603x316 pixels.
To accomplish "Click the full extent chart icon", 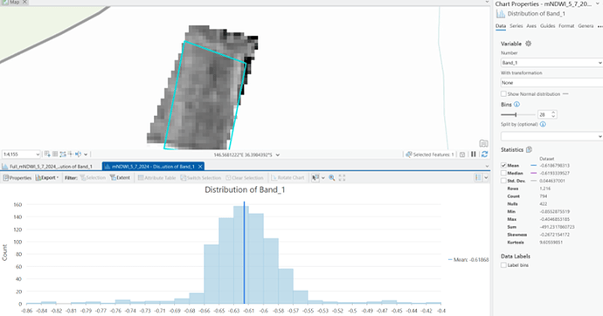I will click(342, 178).
